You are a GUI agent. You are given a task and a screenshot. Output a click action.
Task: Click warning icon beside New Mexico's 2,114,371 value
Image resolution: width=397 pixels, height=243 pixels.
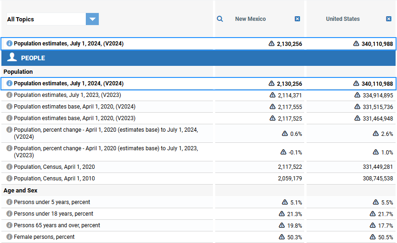tap(273, 95)
